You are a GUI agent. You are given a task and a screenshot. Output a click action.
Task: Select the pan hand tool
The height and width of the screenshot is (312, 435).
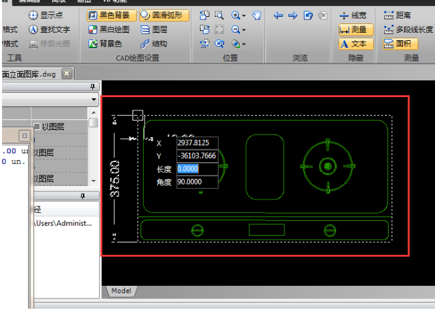(256, 15)
